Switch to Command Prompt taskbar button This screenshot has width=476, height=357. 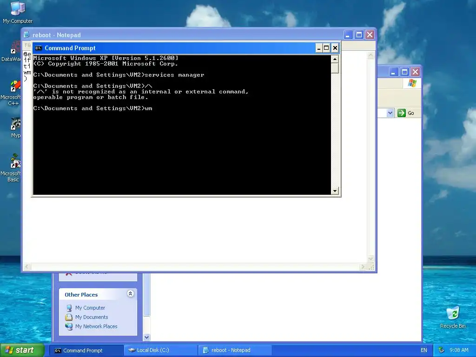(86, 350)
